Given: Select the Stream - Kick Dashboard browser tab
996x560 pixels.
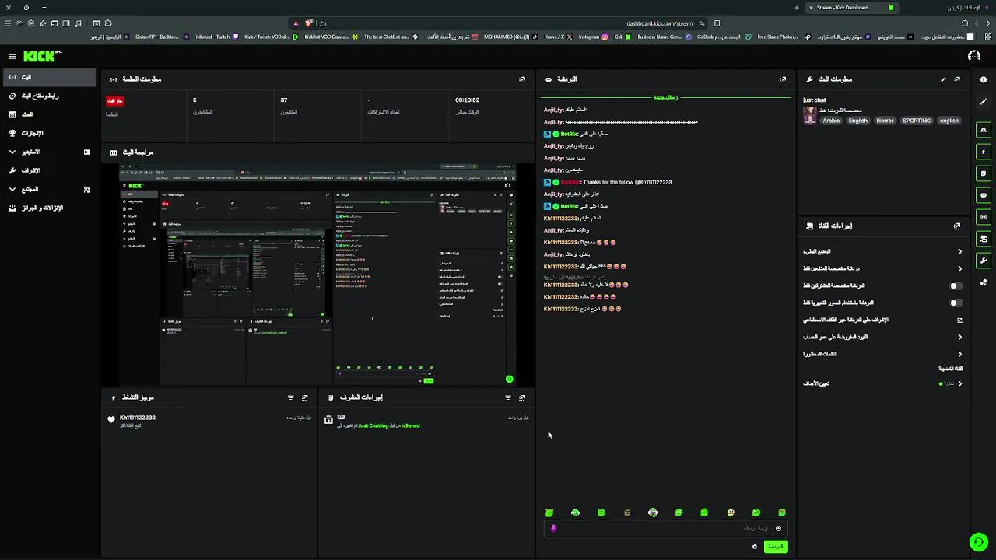Looking at the screenshot, I should point(852,8).
